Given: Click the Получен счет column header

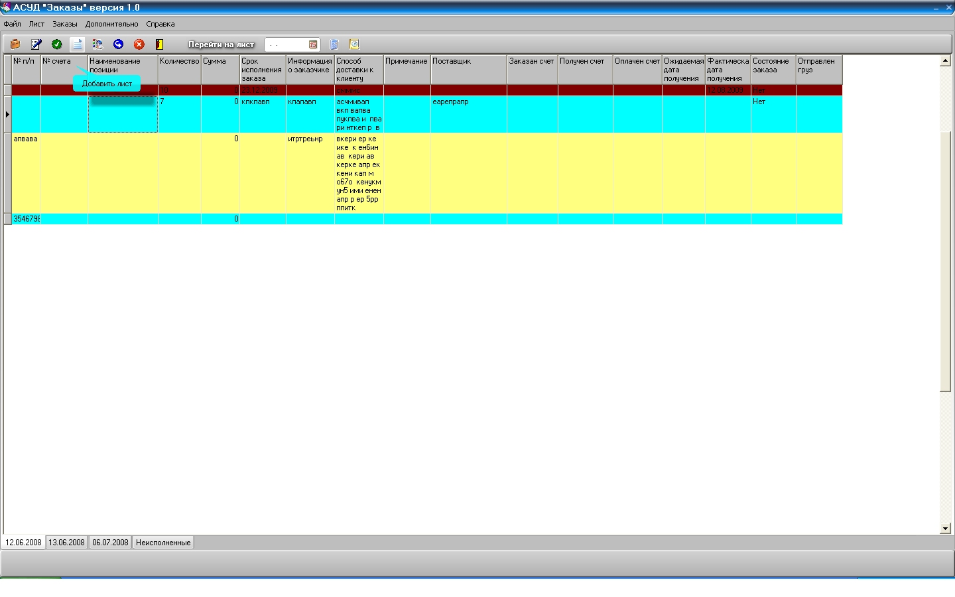Looking at the screenshot, I should pos(586,70).
